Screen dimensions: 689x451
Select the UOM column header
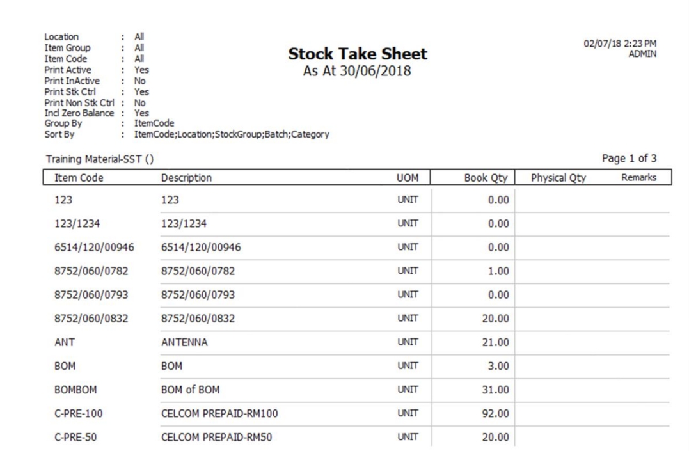click(408, 178)
